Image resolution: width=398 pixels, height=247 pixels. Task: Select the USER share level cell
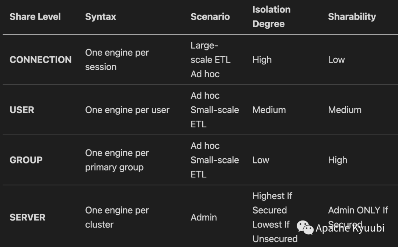(x=22, y=110)
